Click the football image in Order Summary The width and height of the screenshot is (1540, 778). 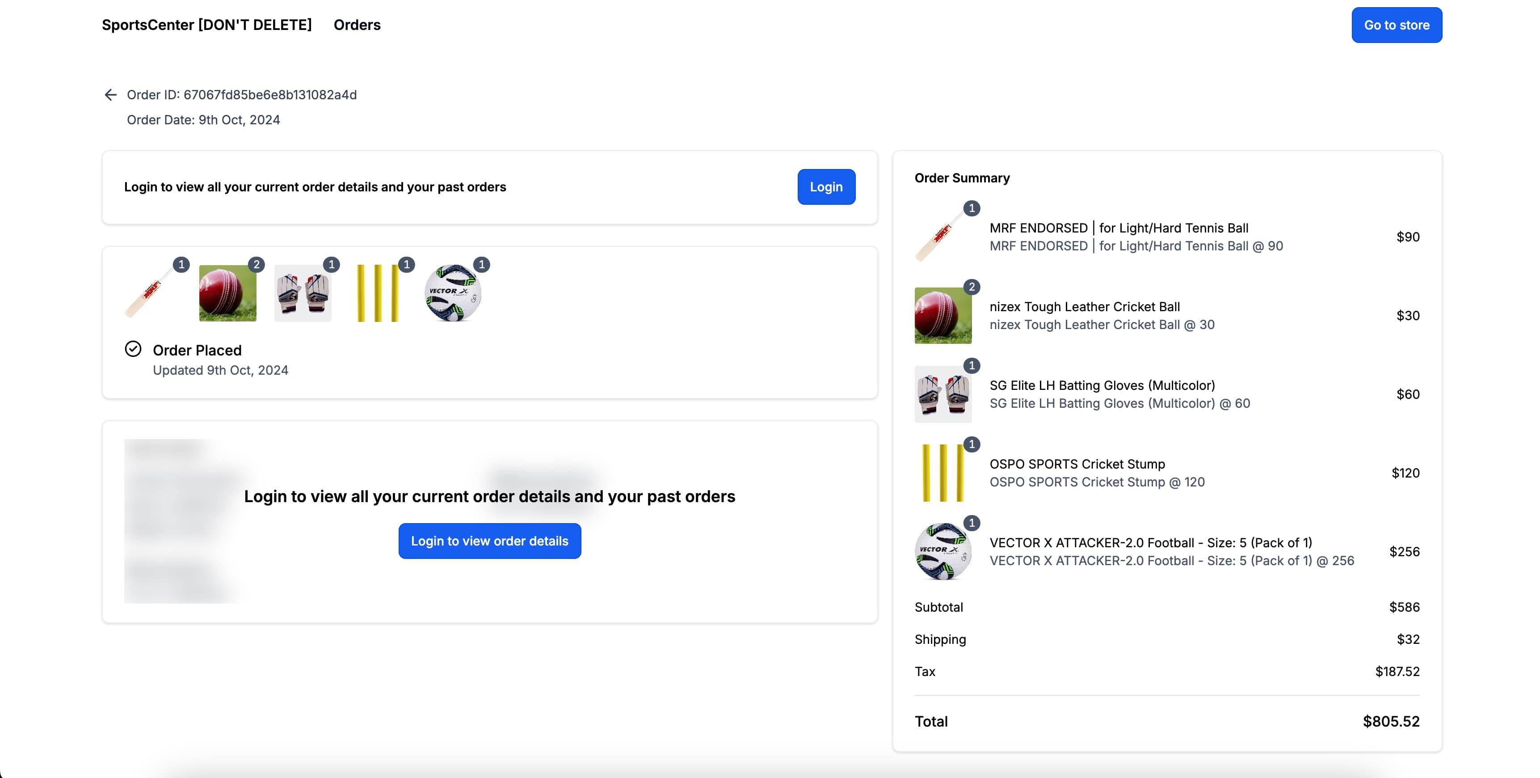943,551
